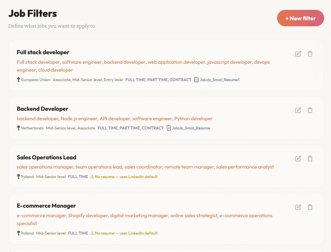Delete the Sales Operations Lead filter
Viewport: 331px width, 252px height.
click(x=310, y=159)
